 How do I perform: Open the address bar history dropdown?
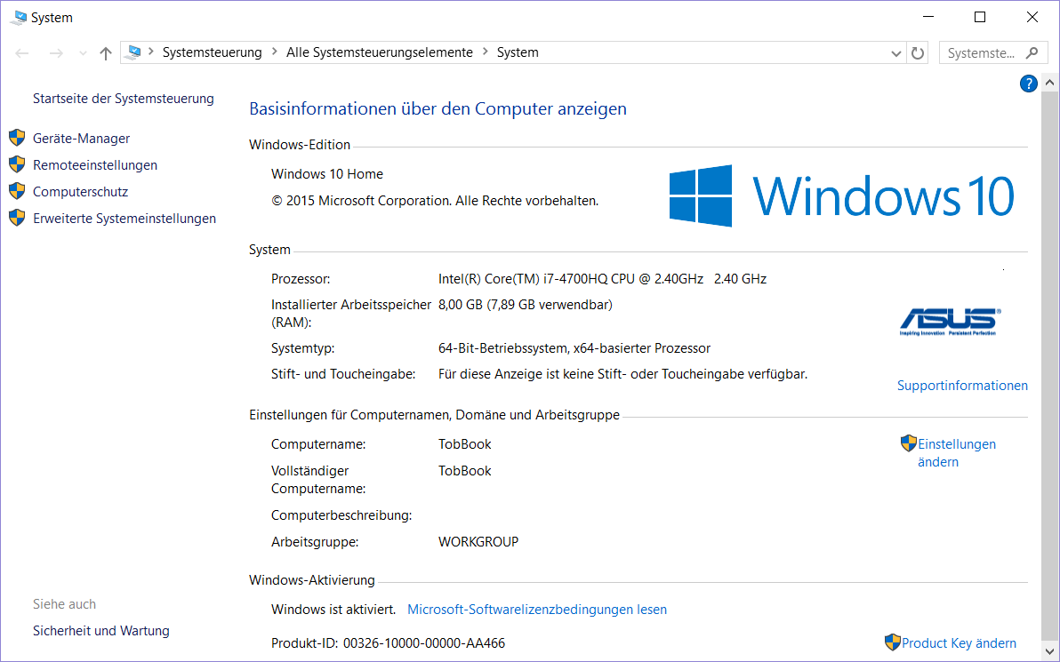tap(896, 53)
